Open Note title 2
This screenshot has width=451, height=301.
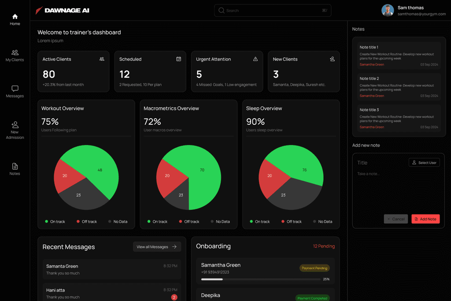click(x=399, y=87)
